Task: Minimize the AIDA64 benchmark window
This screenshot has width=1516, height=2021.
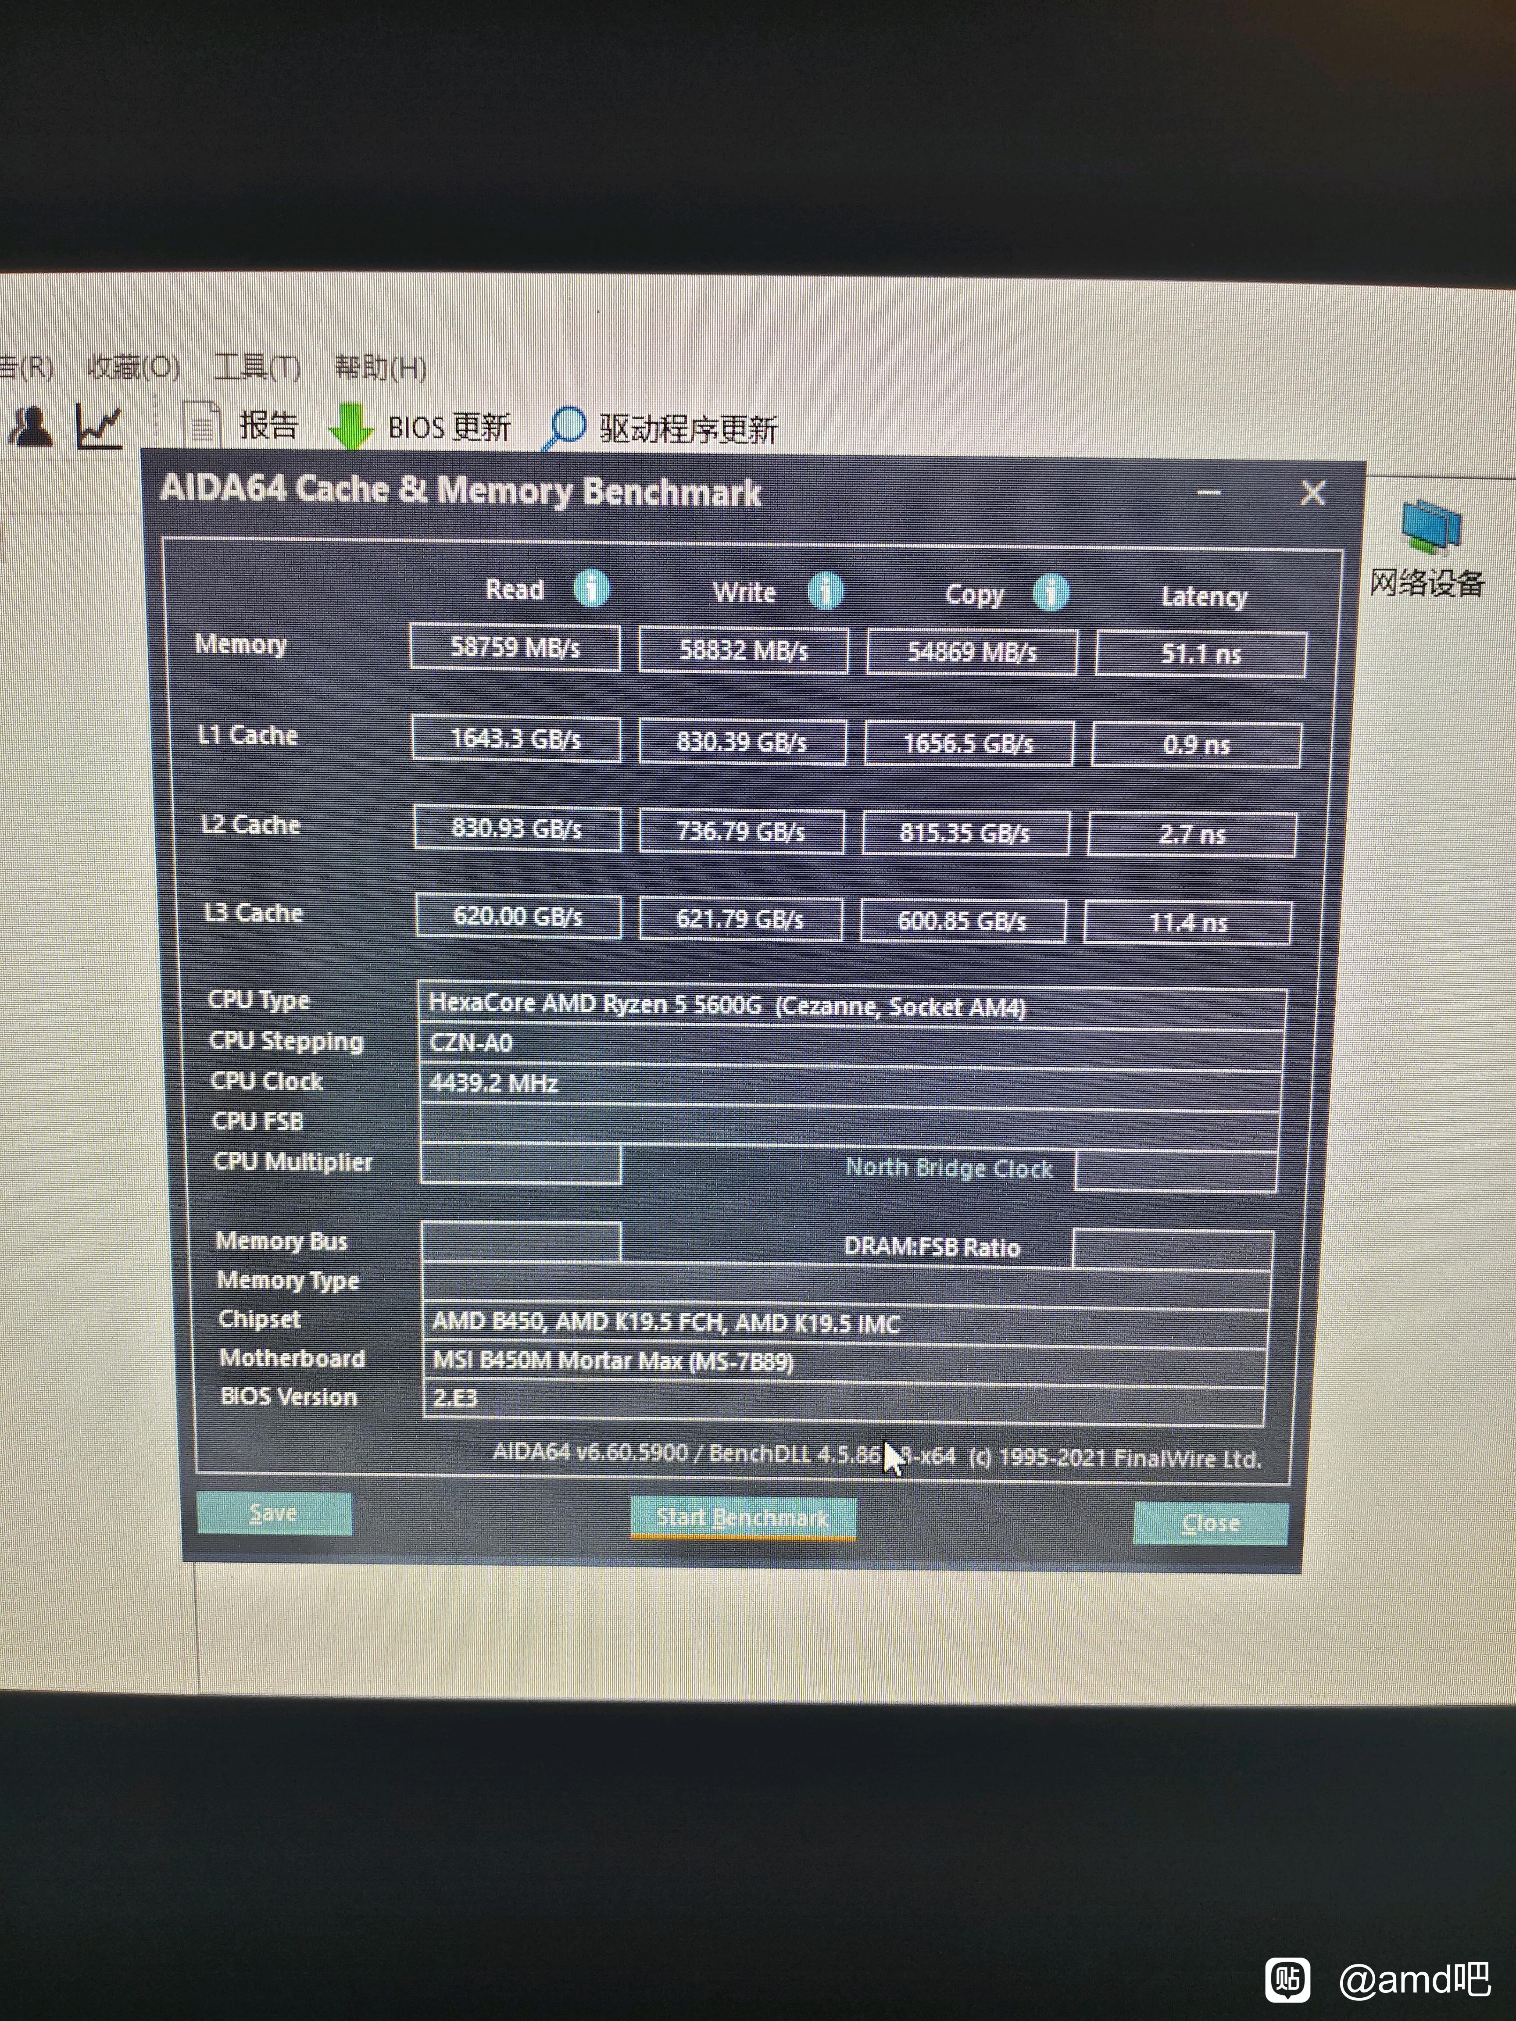Action: click(1209, 493)
